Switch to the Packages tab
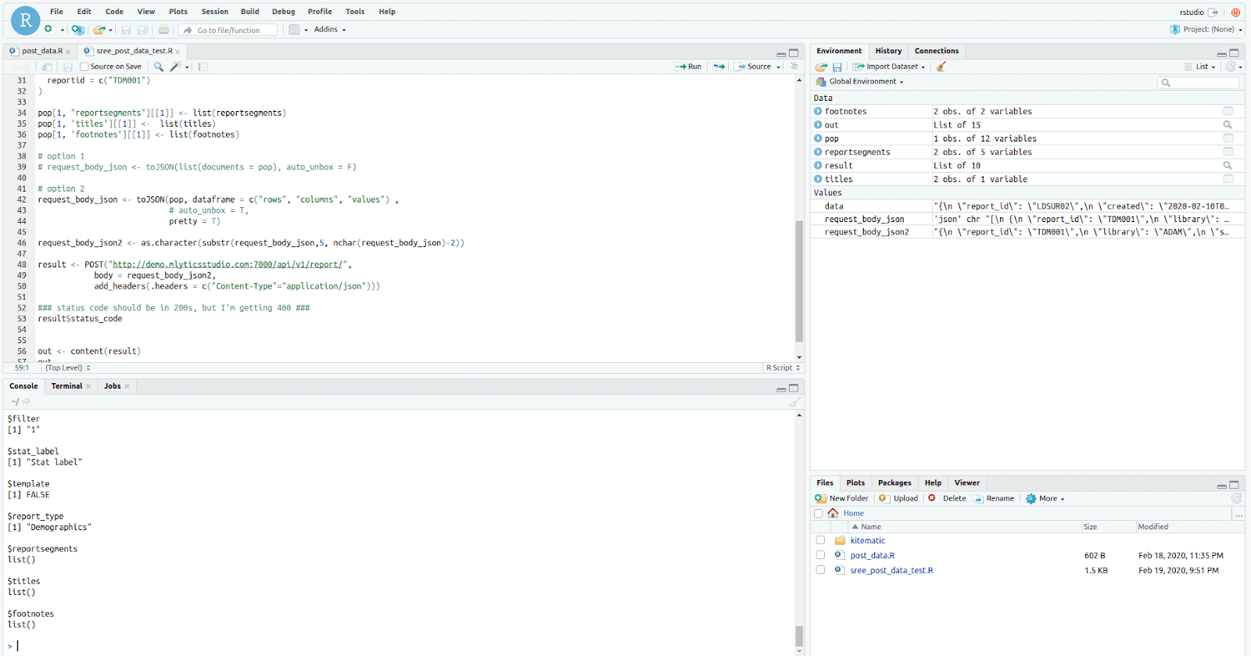This screenshot has height=656, width=1251. pyautogui.click(x=894, y=483)
